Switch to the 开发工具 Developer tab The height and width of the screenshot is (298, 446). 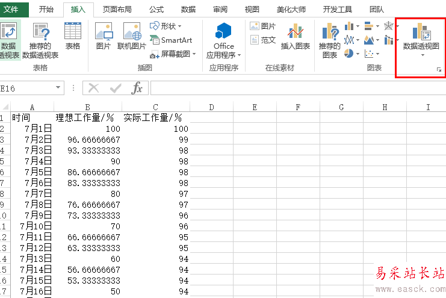point(338,10)
